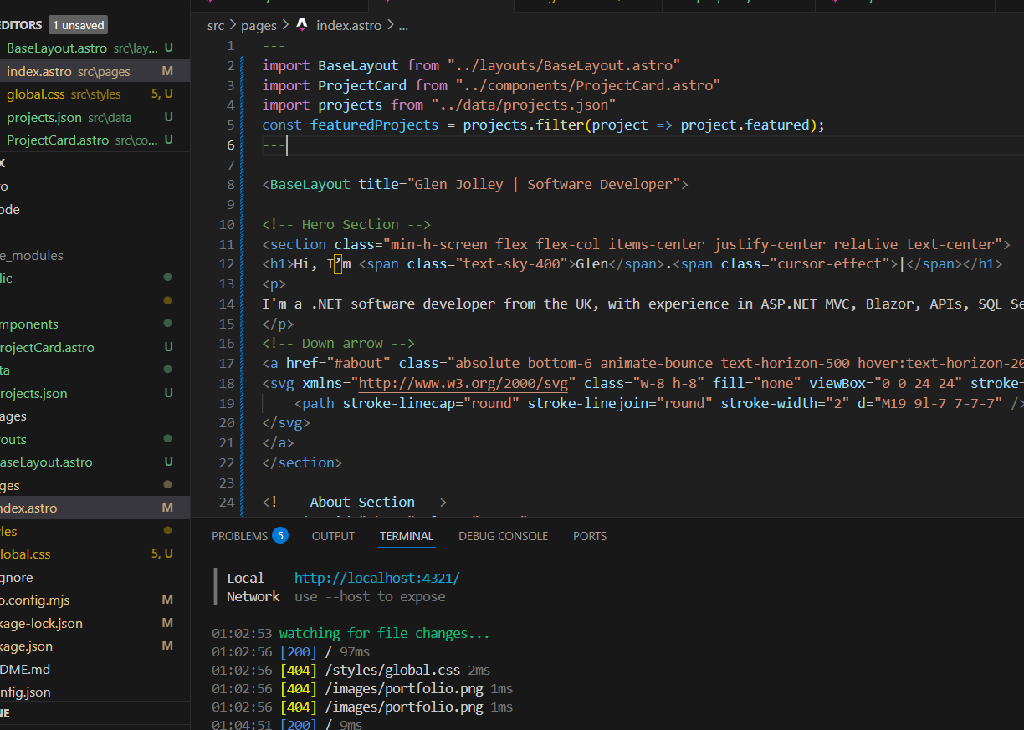Open ProjectCard.astro from the Open Editors list

[x=58, y=140]
